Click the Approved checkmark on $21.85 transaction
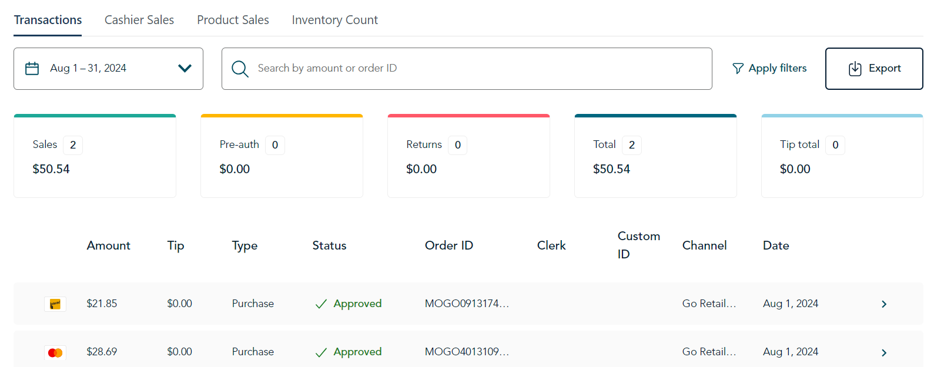 coord(321,304)
